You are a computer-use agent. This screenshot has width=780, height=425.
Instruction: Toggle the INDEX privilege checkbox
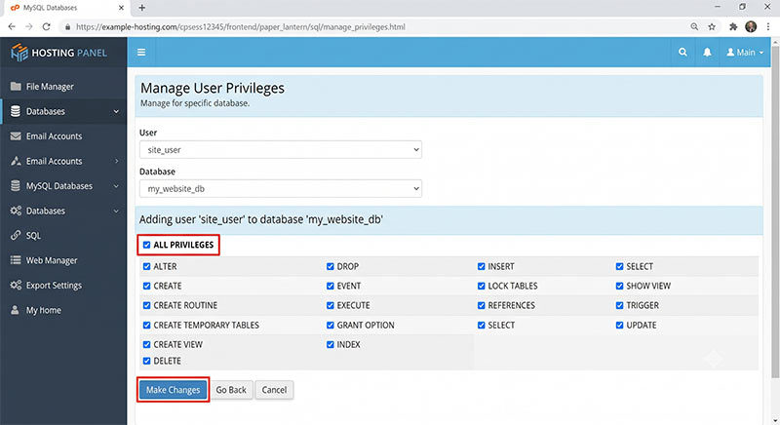(331, 344)
